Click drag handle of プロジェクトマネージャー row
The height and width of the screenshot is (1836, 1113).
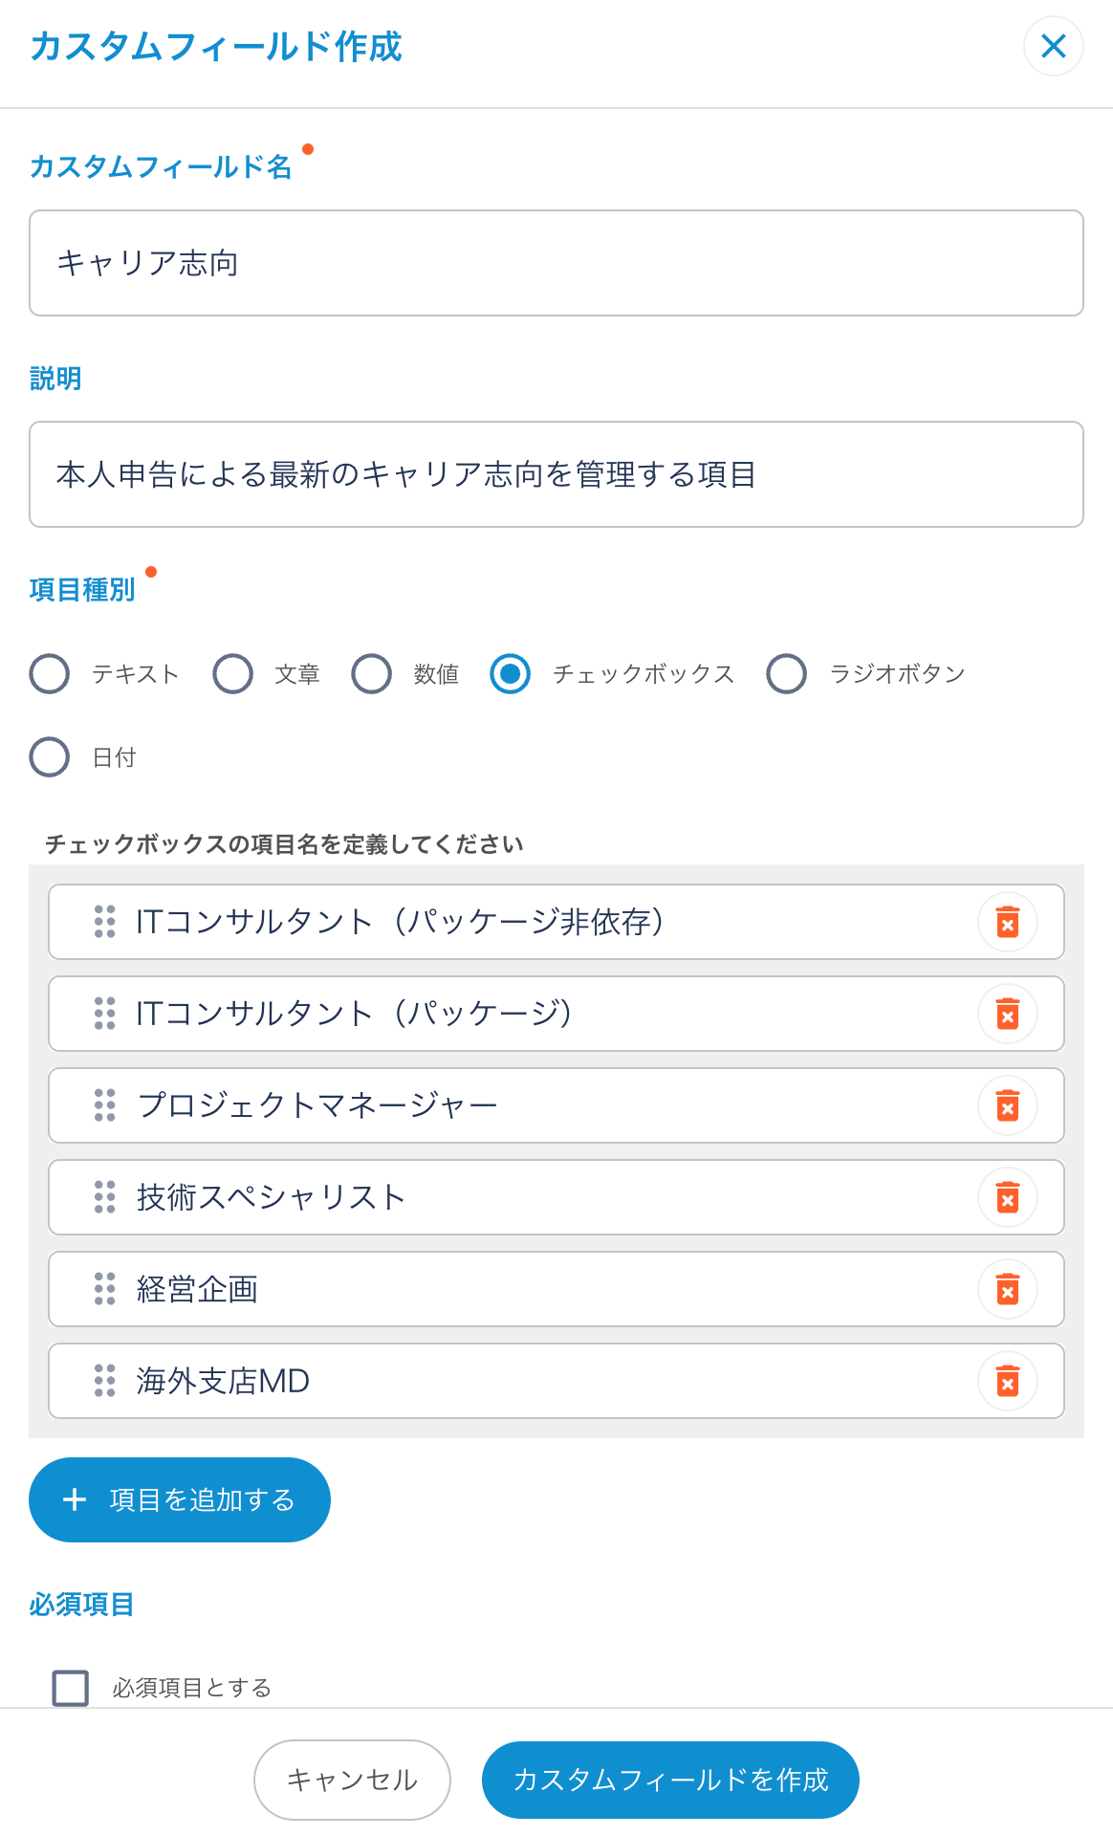tap(104, 1105)
